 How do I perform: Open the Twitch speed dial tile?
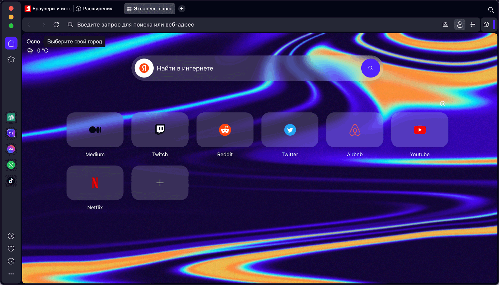(160, 130)
